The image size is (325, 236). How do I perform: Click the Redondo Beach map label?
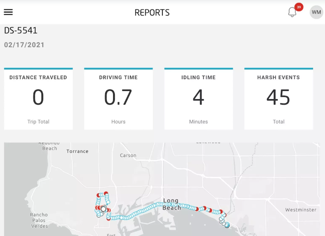(x=49, y=146)
